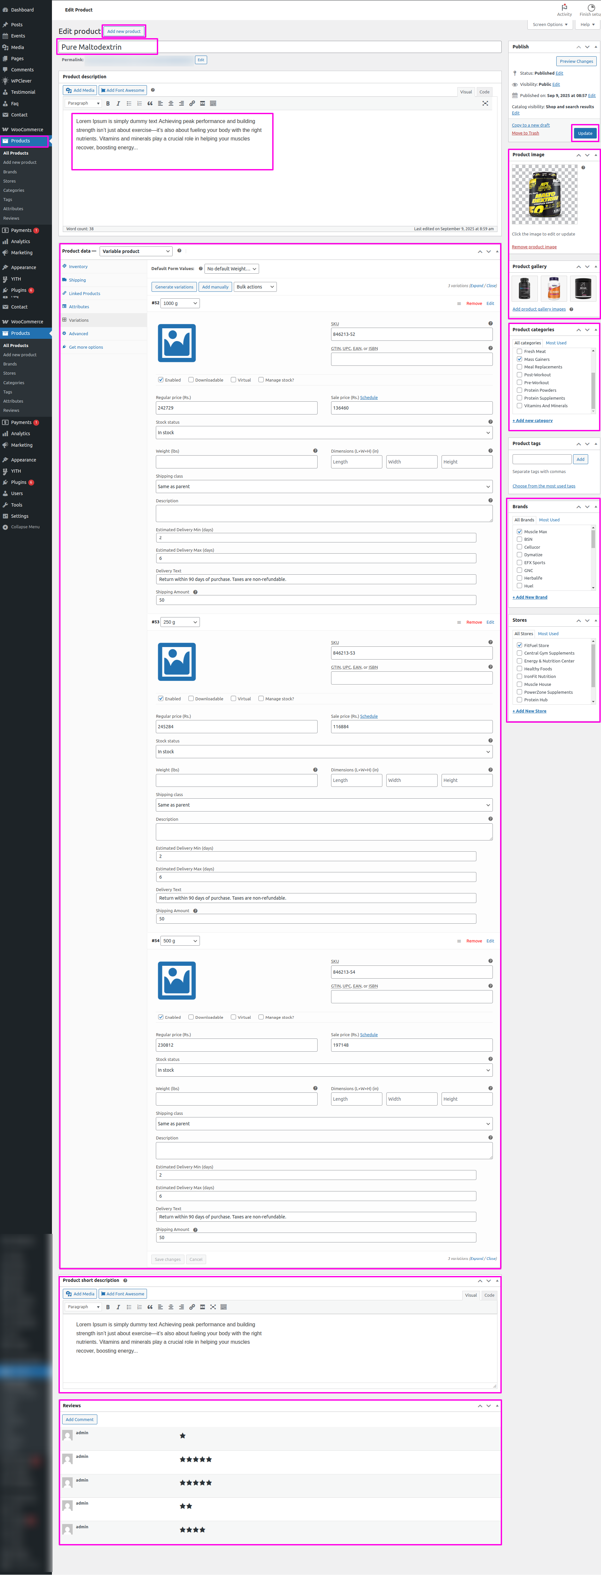Image resolution: width=601 pixels, height=1575 pixels.
Task: Open the Variable product type dropdown
Action: point(136,251)
